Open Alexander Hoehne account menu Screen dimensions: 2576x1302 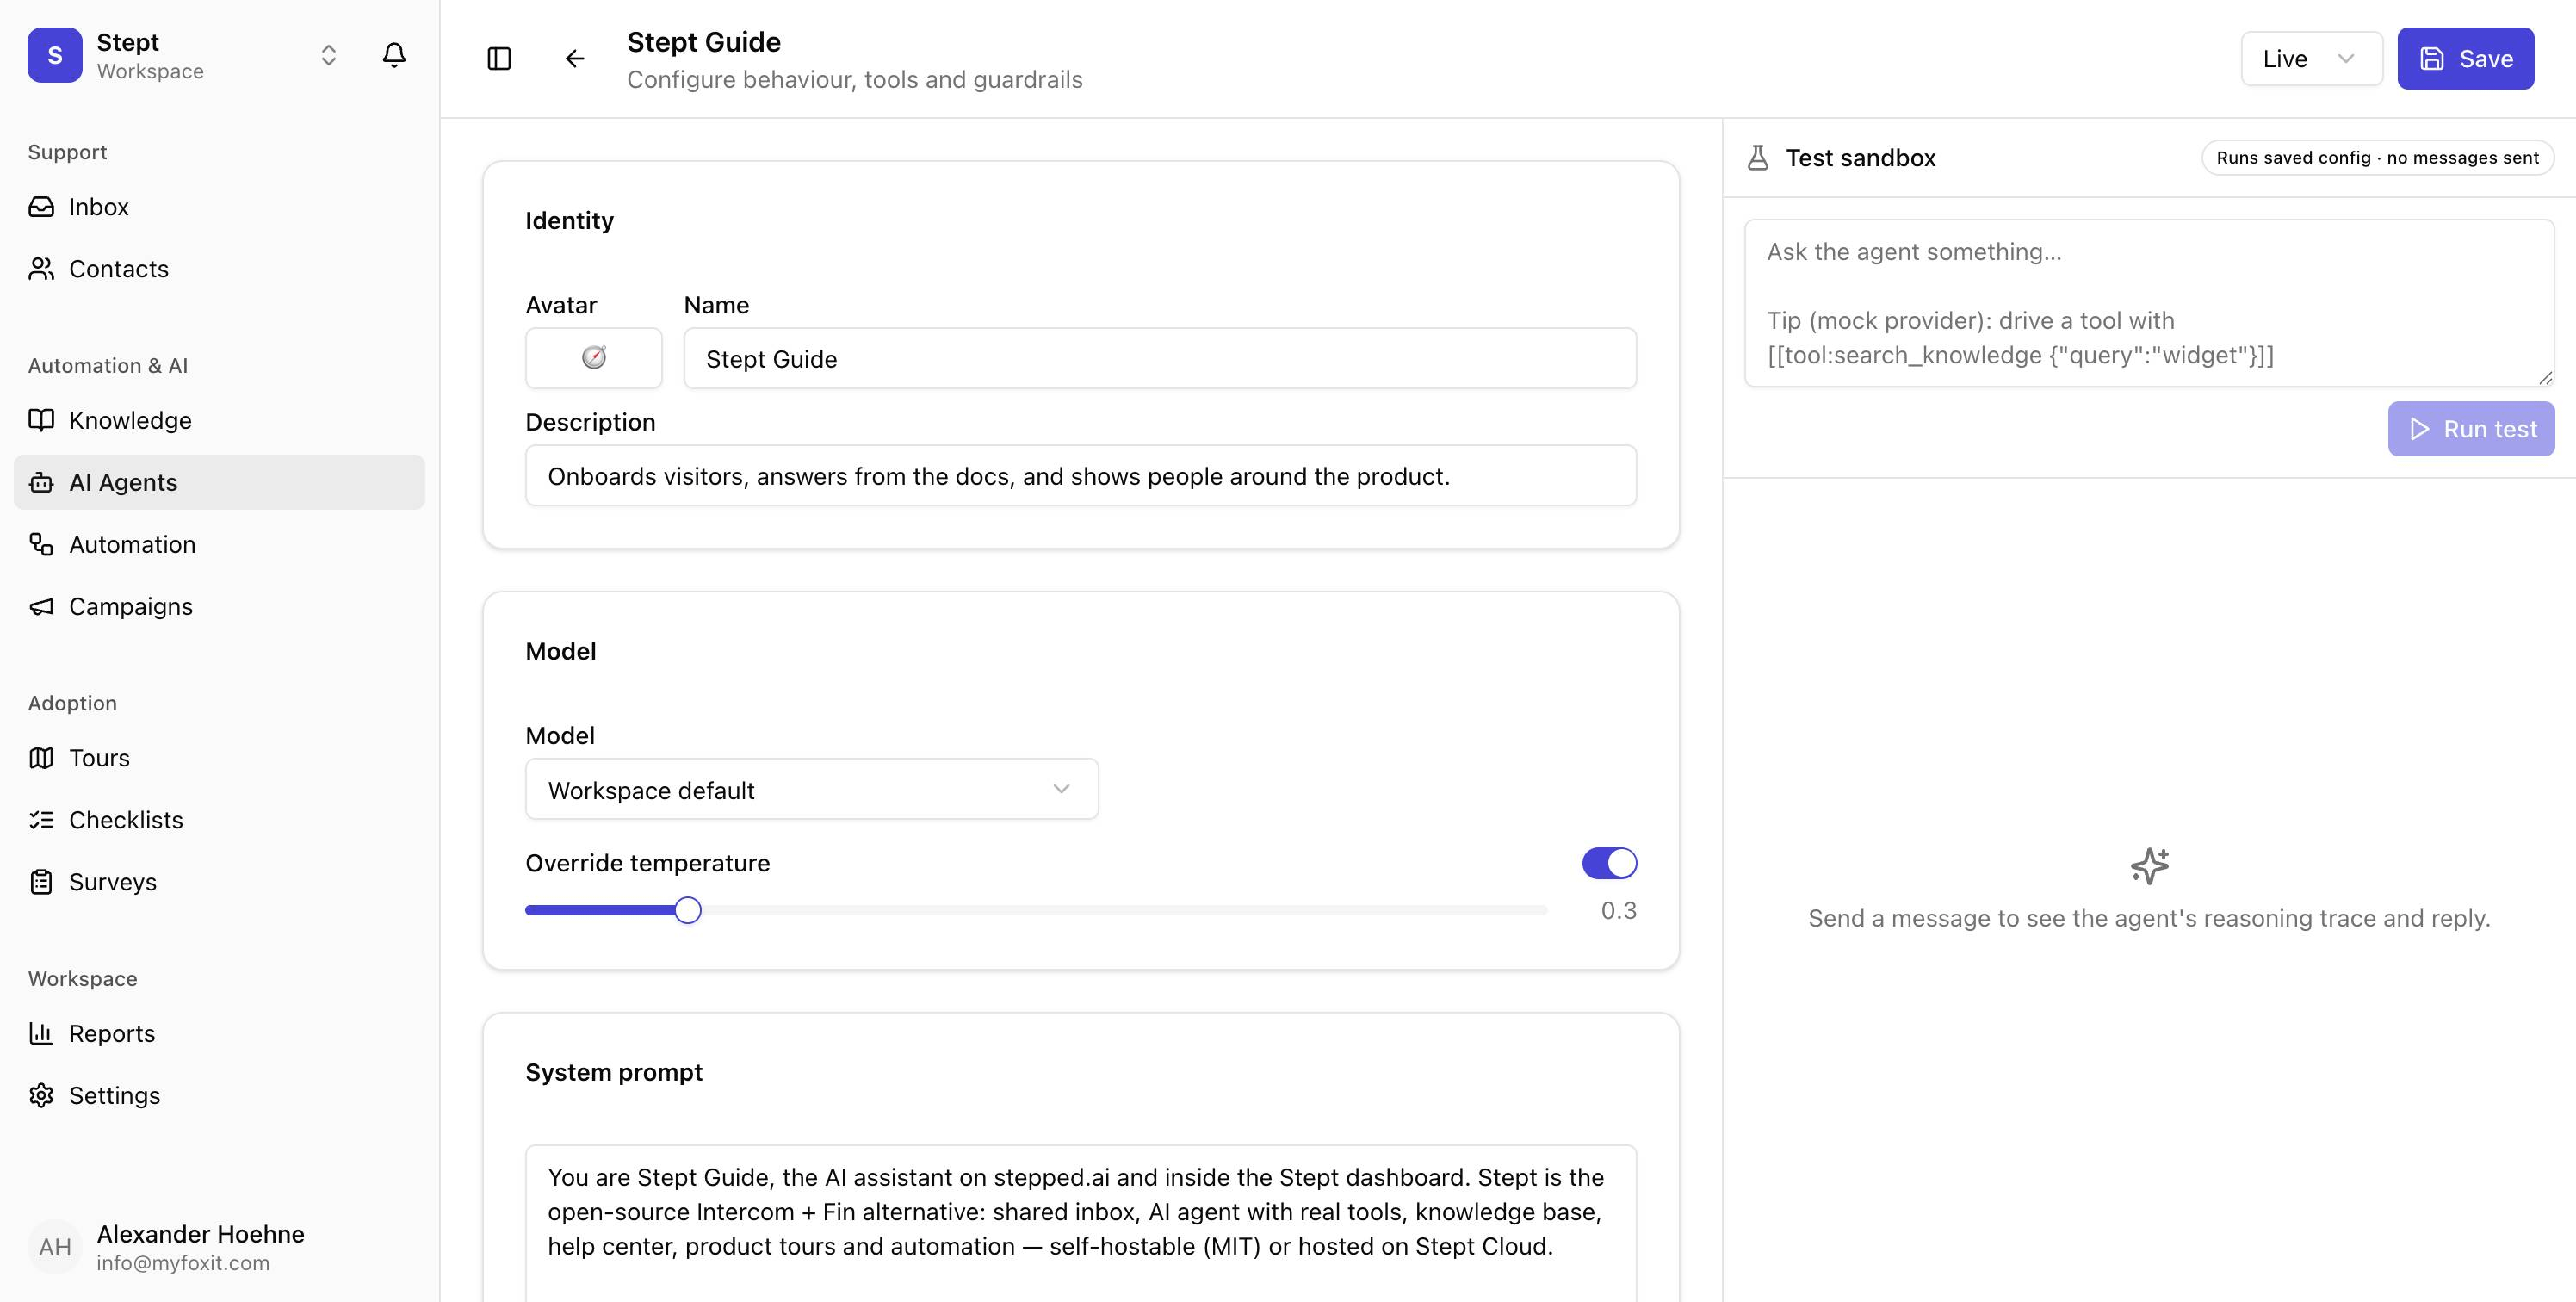coord(219,1247)
